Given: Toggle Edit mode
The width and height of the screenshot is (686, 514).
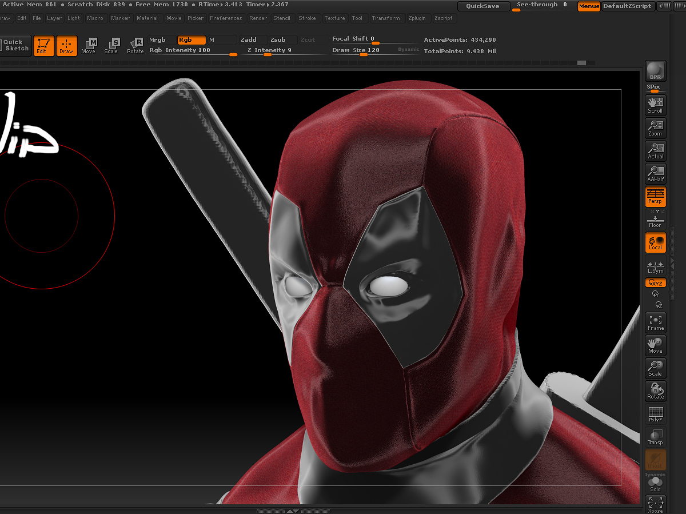Looking at the screenshot, I should pos(43,45).
